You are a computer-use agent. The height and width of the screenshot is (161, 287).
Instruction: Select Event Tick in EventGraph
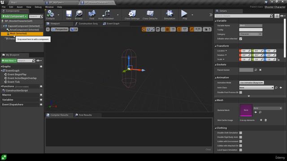click(x=14, y=82)
